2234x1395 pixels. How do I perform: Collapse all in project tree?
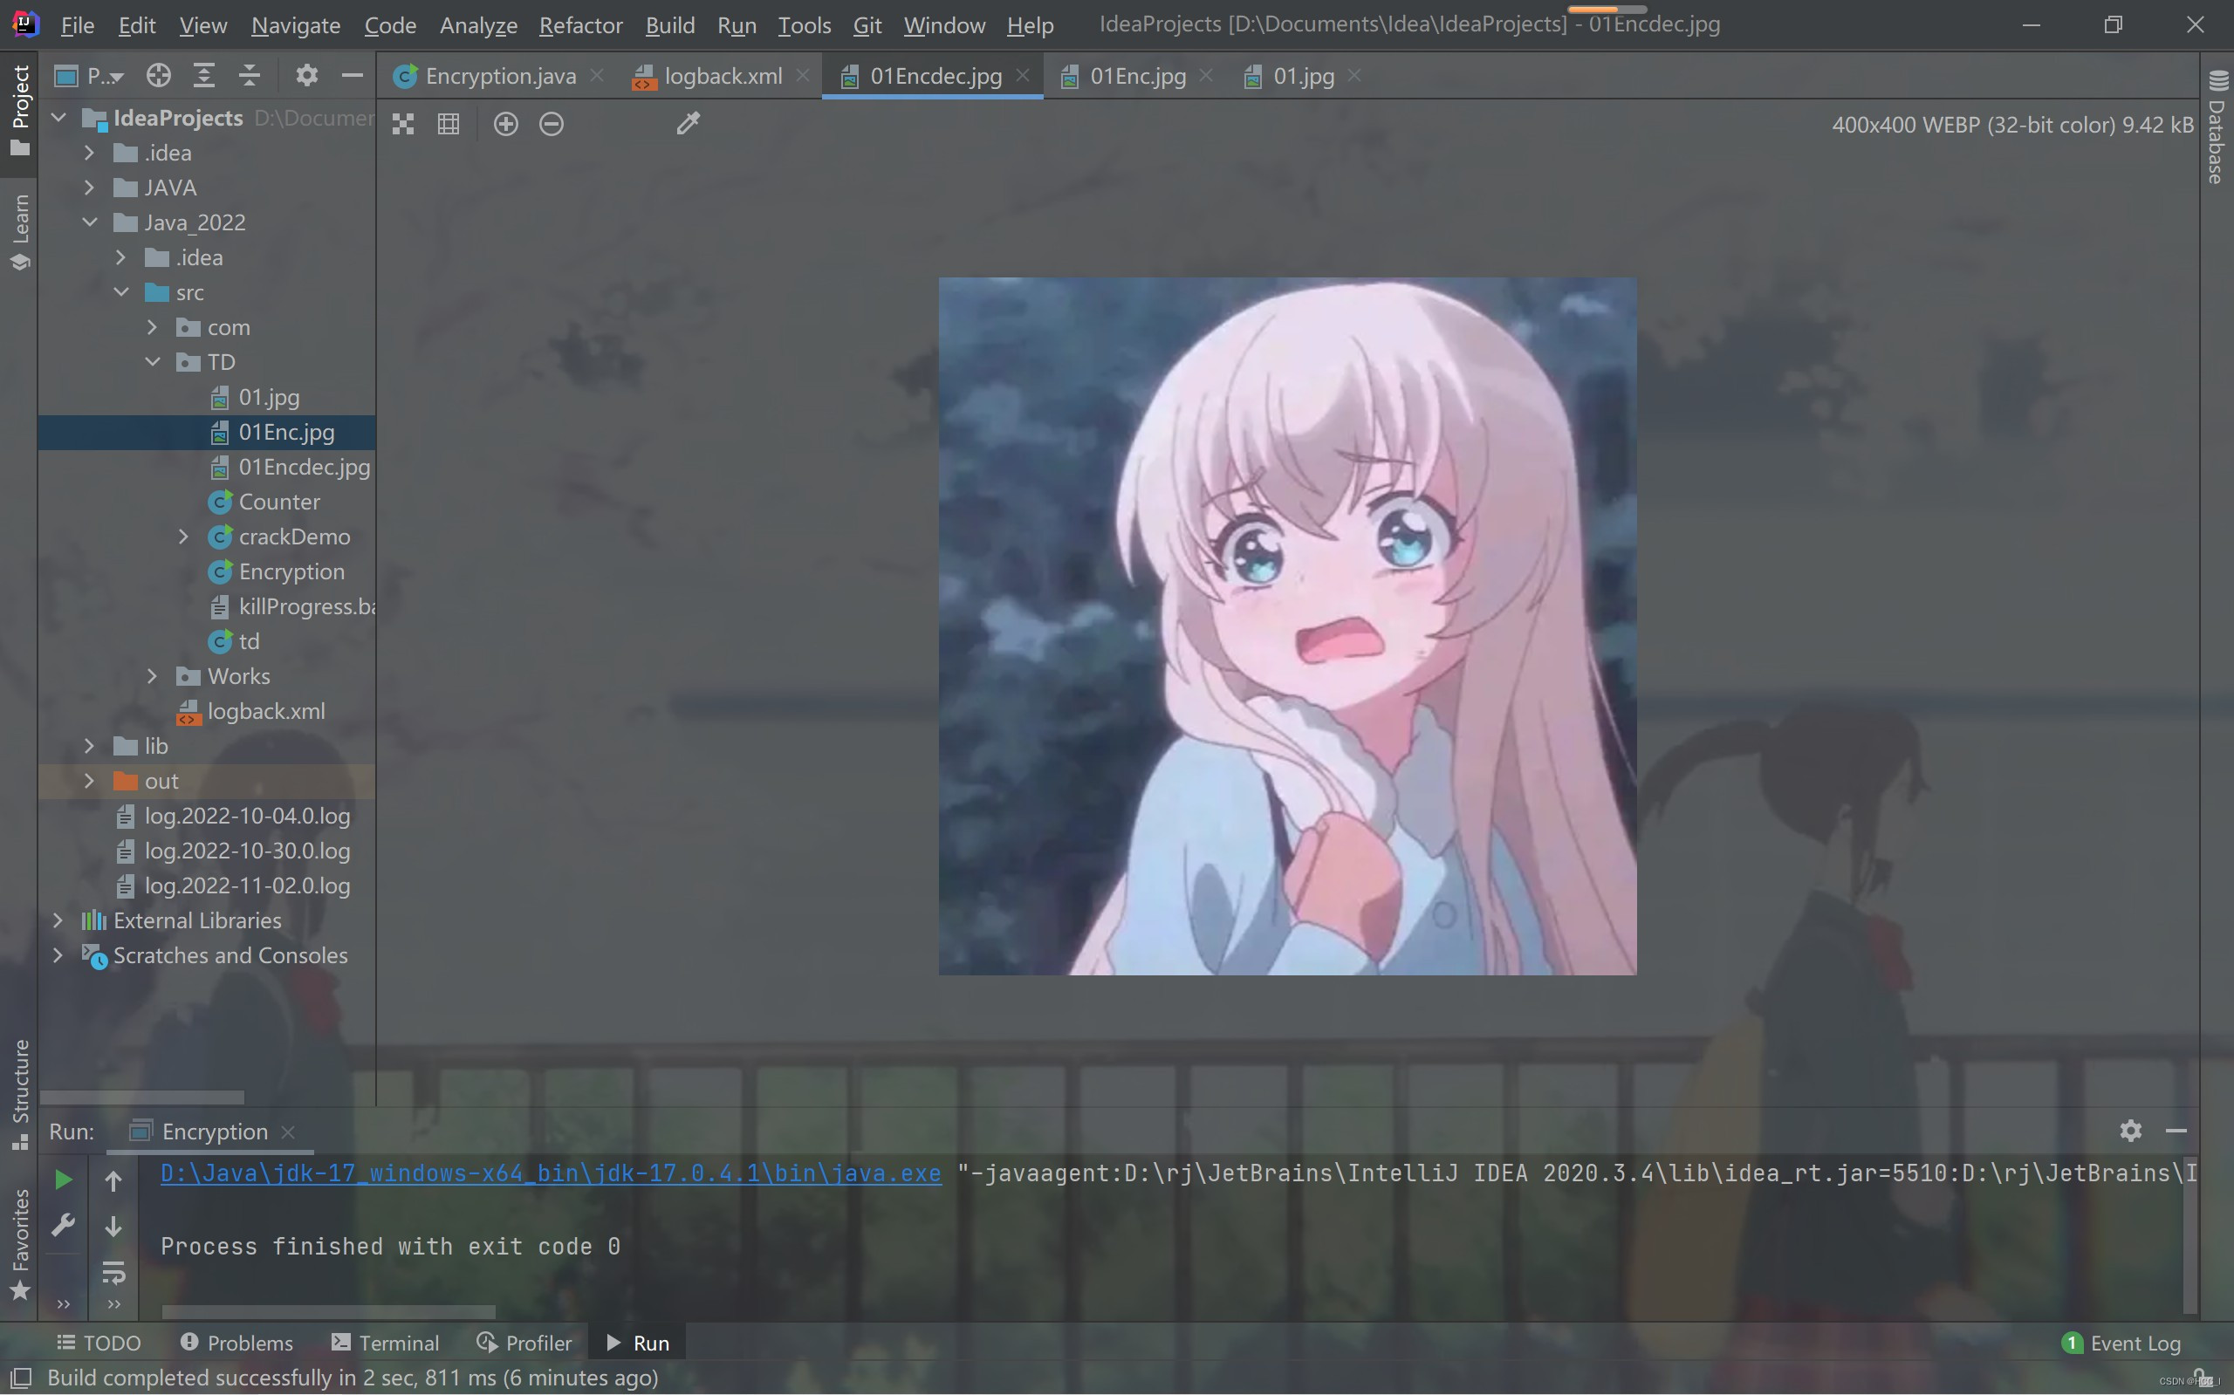tap(250, 76)
